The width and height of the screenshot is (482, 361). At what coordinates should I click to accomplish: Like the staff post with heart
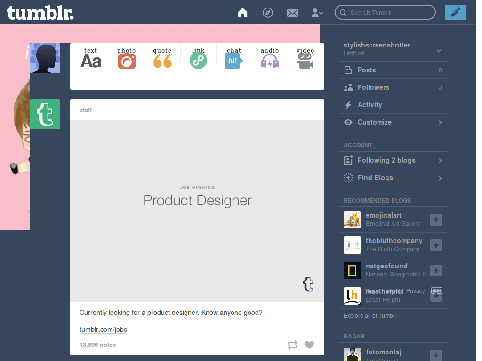point(310,345)
